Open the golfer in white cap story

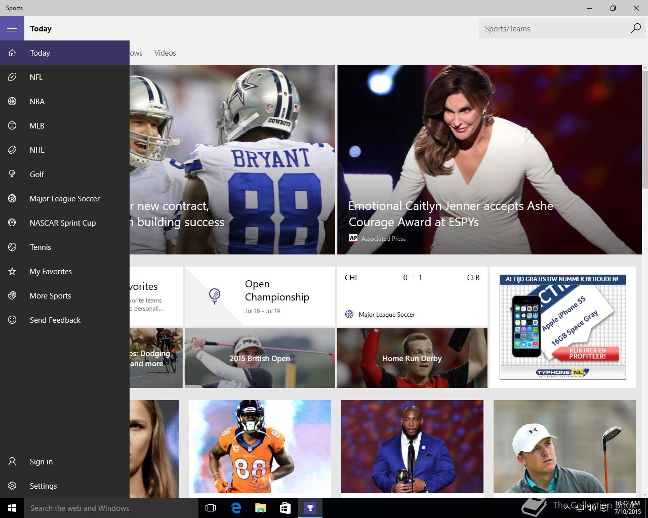564,447
